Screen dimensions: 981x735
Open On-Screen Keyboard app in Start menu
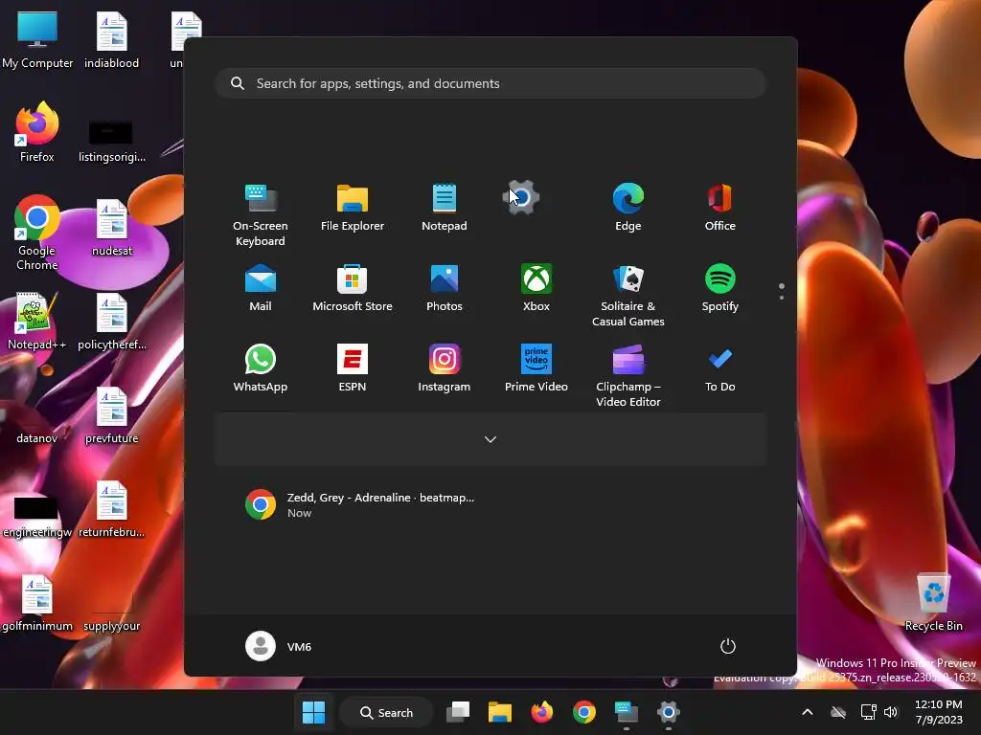pyautogui.click(x=261, y=214)
